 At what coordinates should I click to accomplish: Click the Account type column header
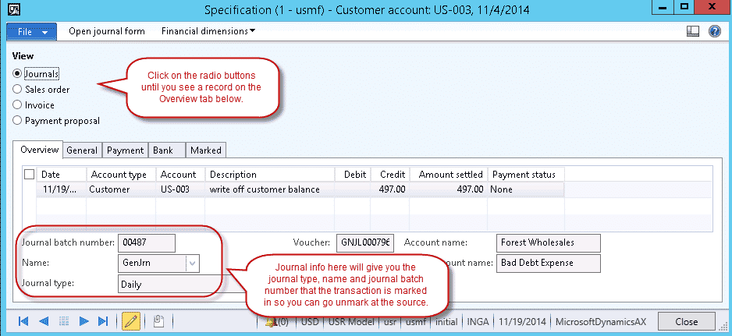pos(122,175)
